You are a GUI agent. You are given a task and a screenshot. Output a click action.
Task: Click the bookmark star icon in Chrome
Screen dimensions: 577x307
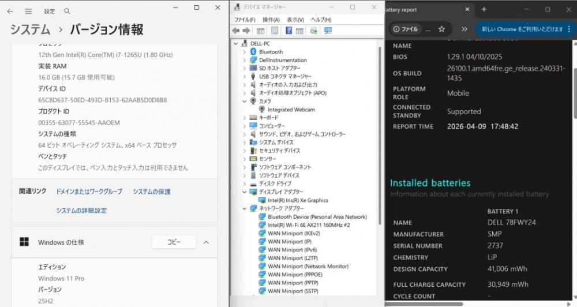[441, 29]
